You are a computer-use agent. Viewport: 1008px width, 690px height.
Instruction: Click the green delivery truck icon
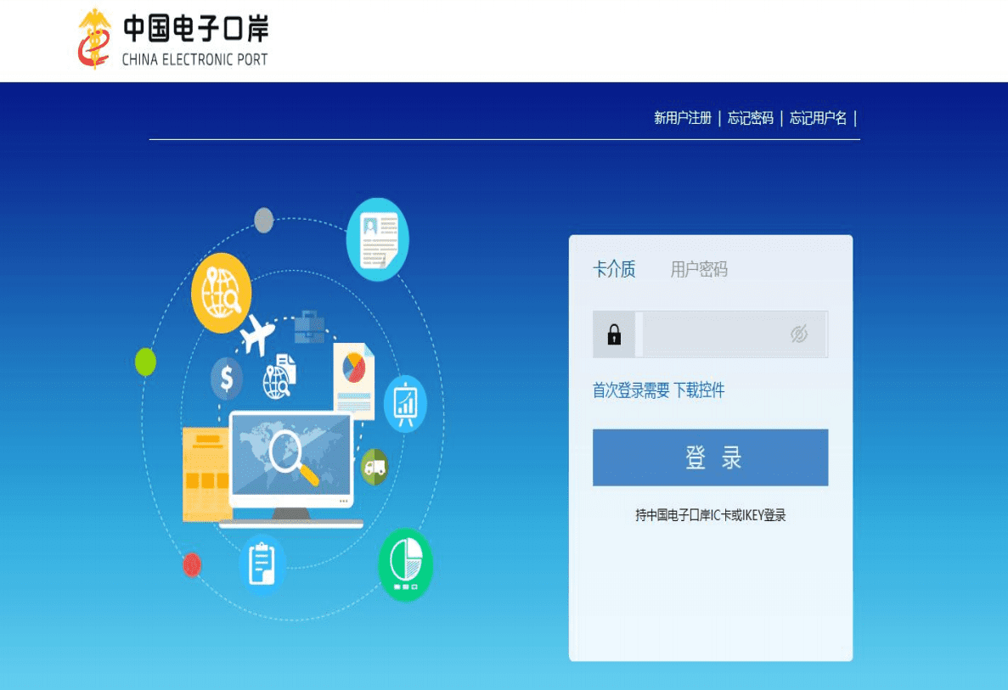point(374,466)
